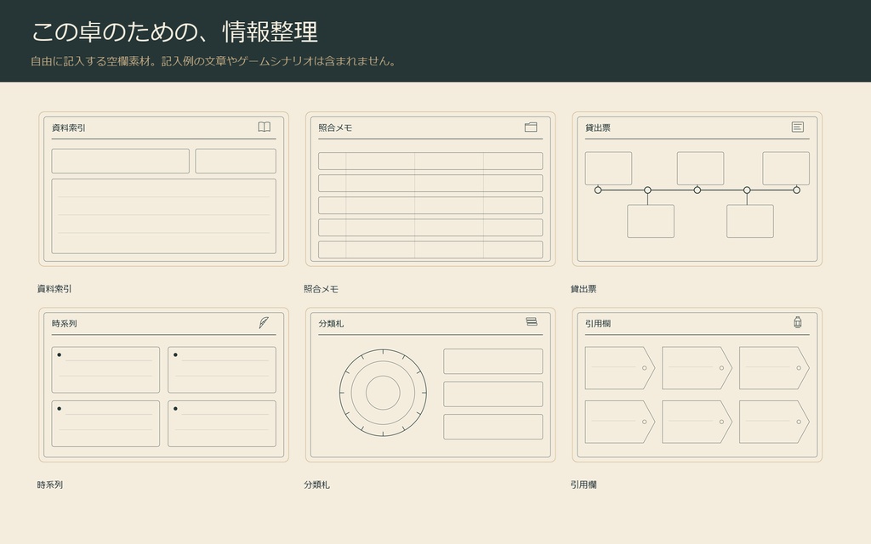This screenshot has height=544, width=871.
Task: Open the 引用欄 tag template thumbnail
Action: [697, 385]
